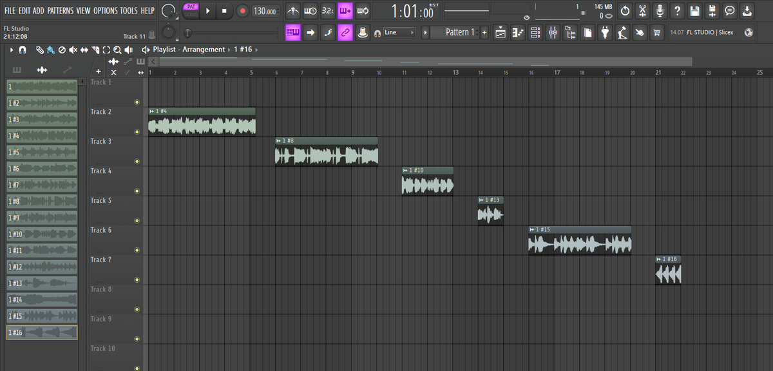Open the Channel rack icon
Screen dimensions: 773x371
pos(535,32)
